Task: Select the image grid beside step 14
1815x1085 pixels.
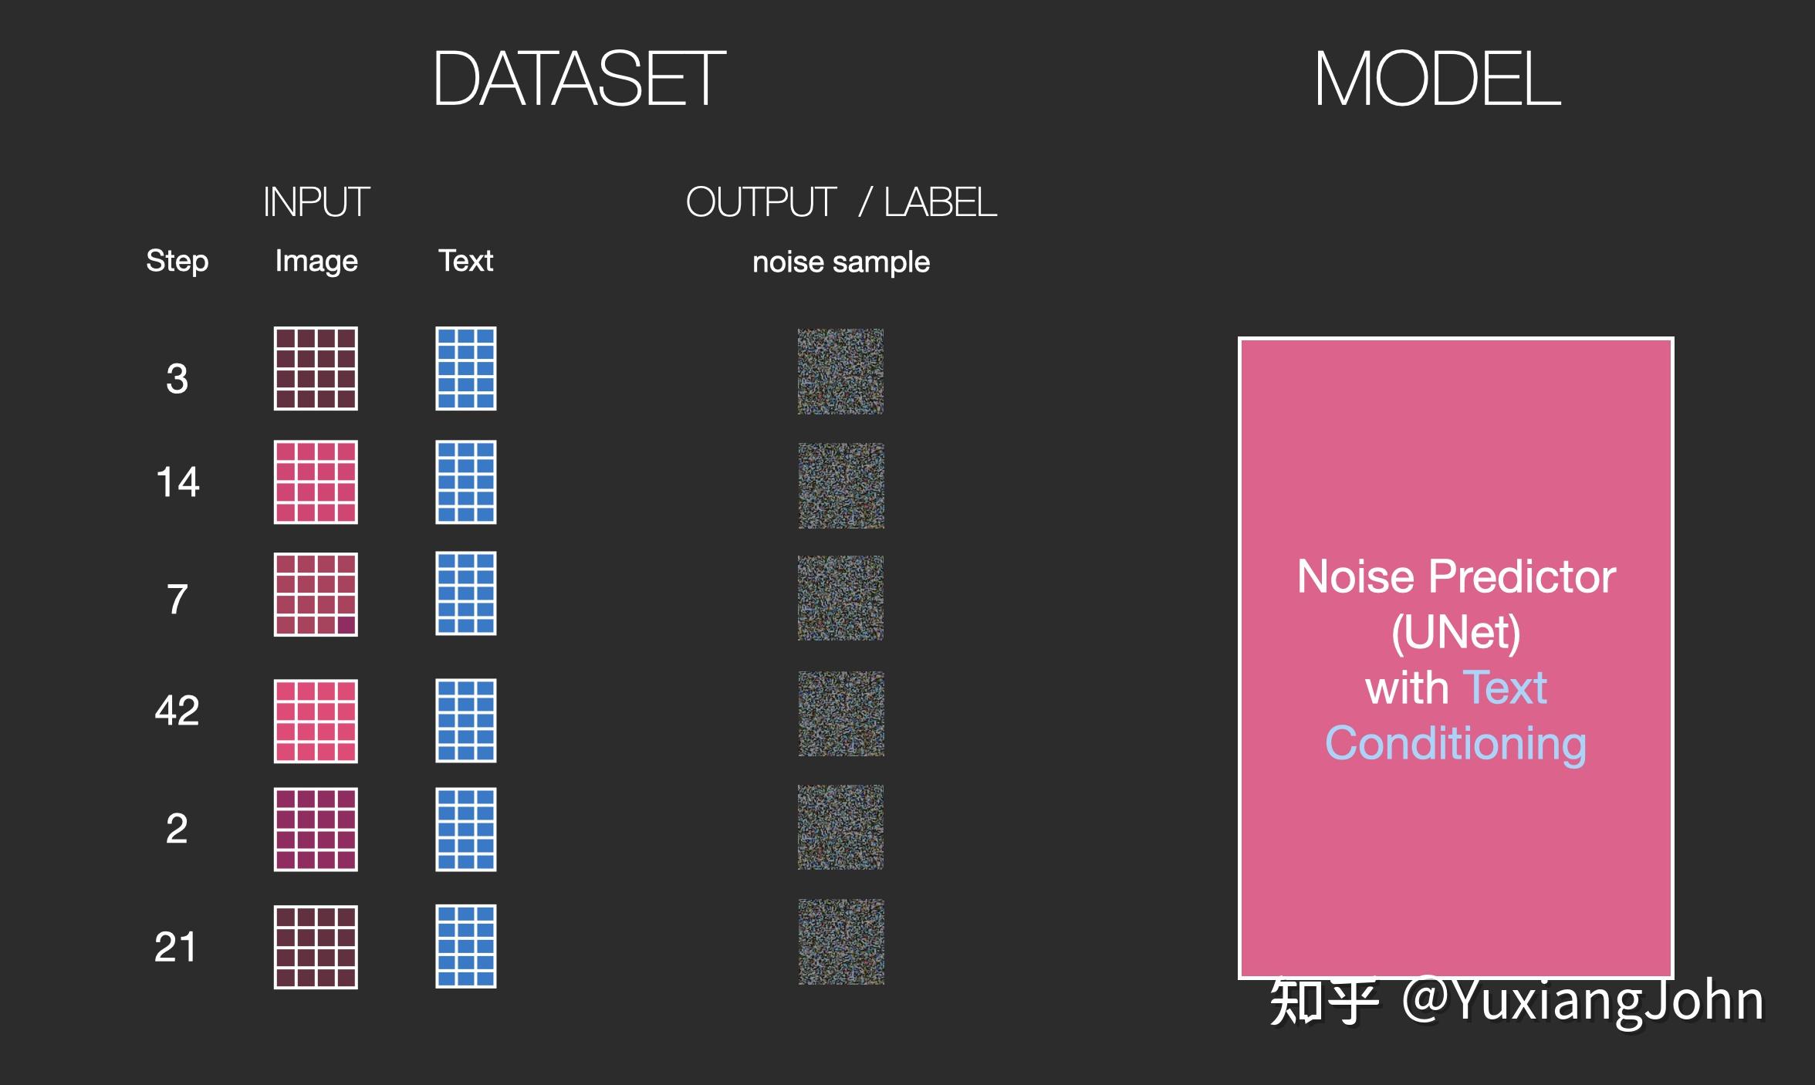Action: tap(316, 482)
